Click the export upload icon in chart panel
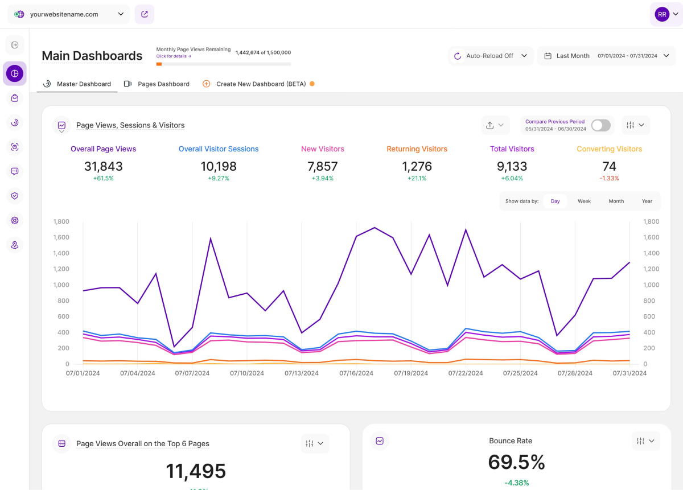 click(x=493, y=125)
